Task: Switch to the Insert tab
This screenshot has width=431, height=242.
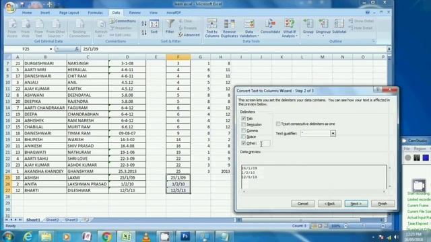Action: 45,13
